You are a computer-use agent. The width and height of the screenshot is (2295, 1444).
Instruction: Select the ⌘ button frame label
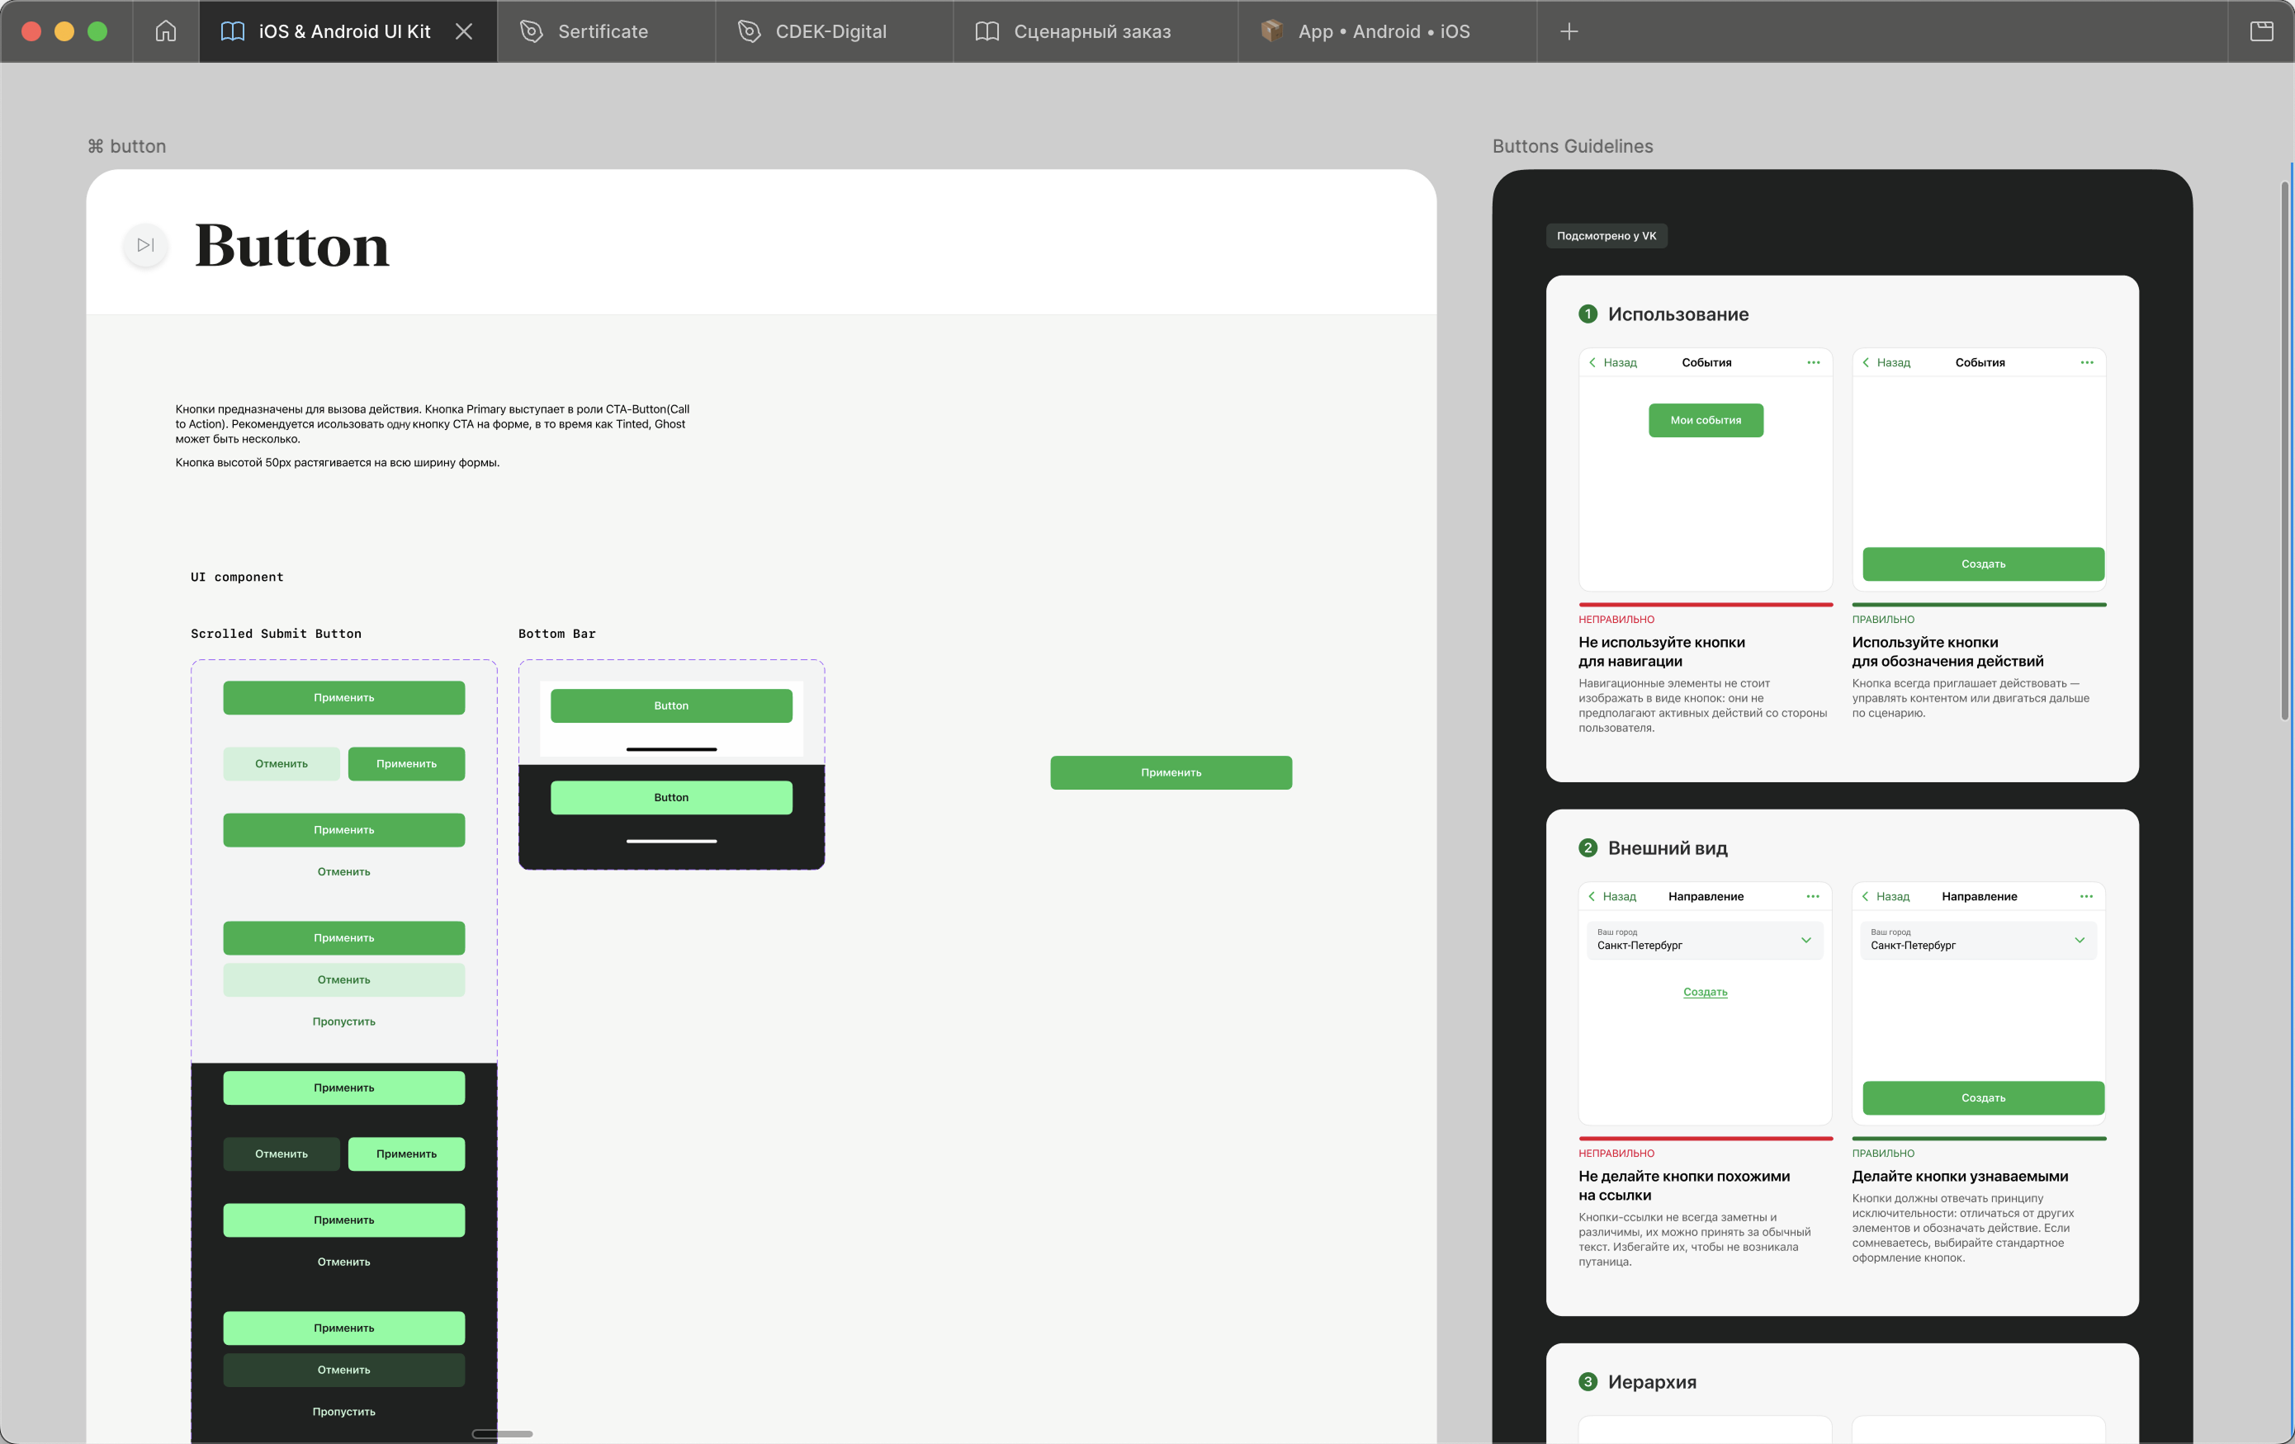coord(127,146)
